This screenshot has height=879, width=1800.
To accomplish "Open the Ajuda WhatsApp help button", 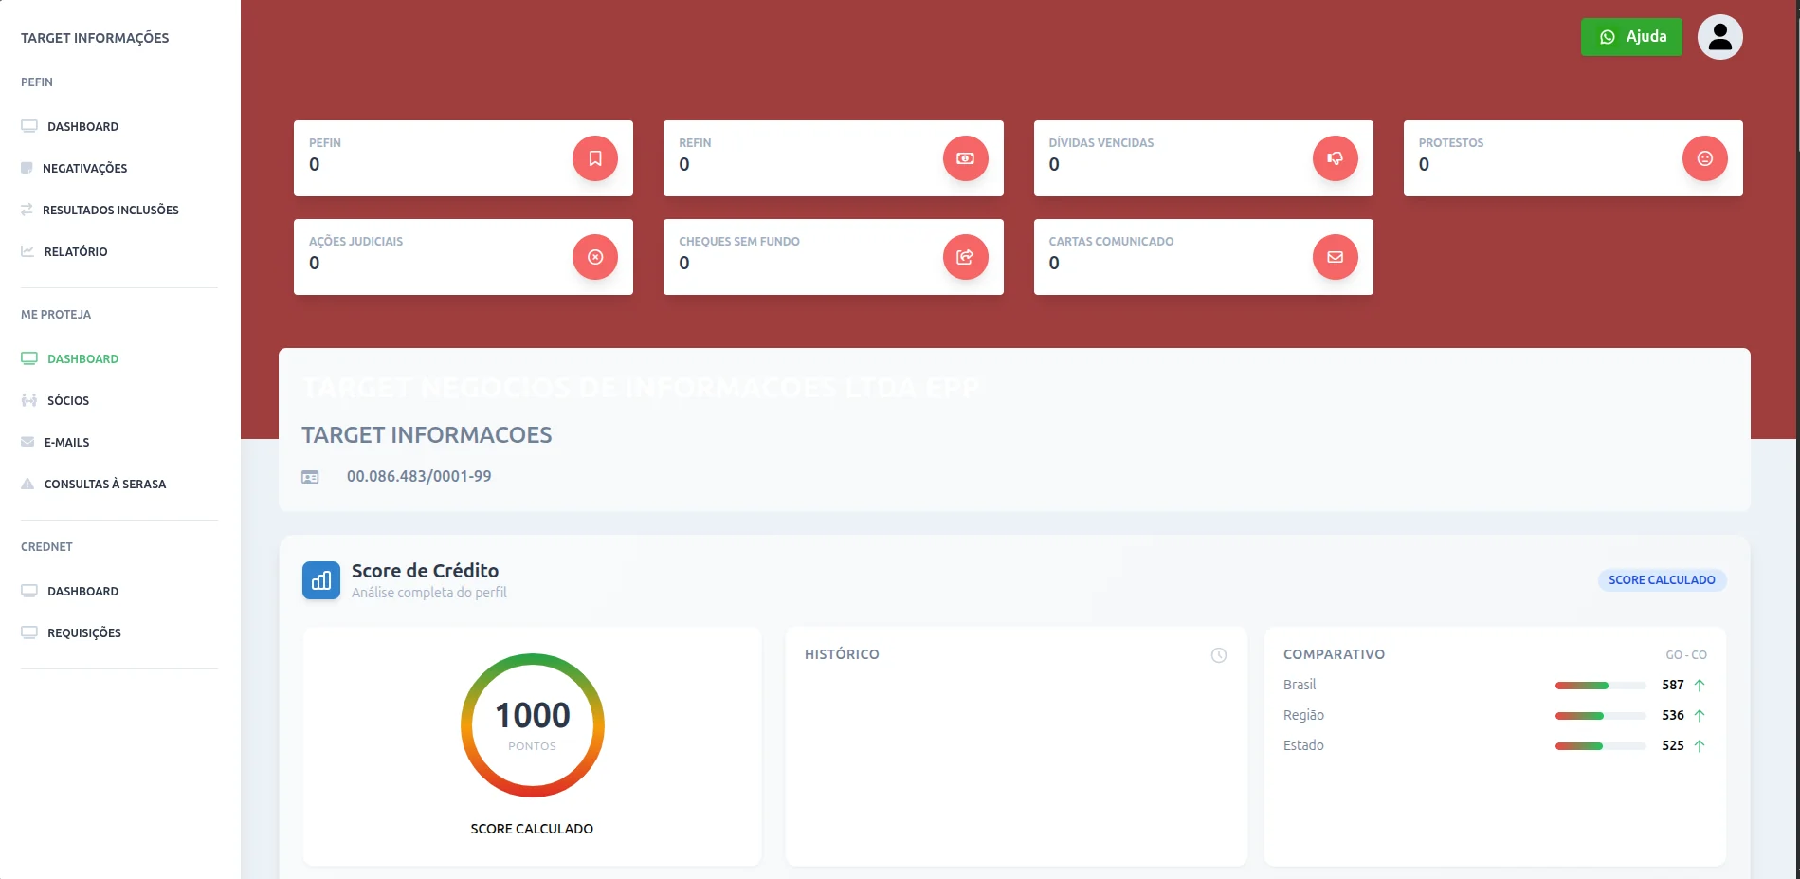I will point(1631,37).
